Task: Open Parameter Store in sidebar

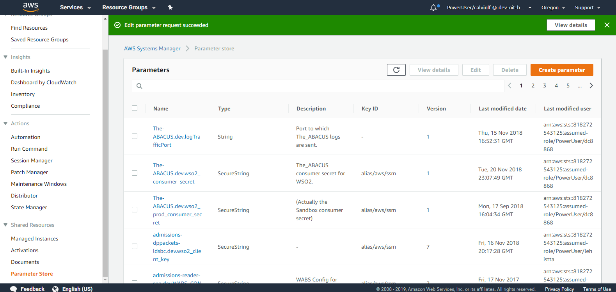Action: pos(32,274)
